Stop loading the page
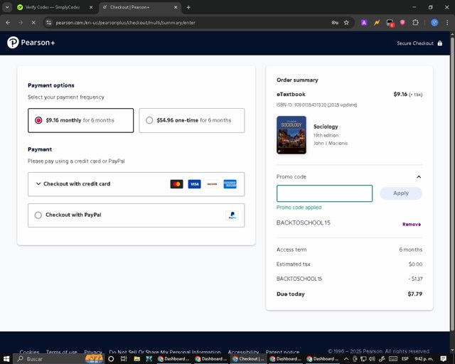This screenshot has width=455, height=364. (33, 23)
